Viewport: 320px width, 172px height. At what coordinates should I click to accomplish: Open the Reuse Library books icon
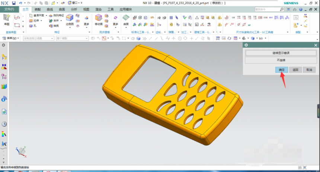coord(4,87)
